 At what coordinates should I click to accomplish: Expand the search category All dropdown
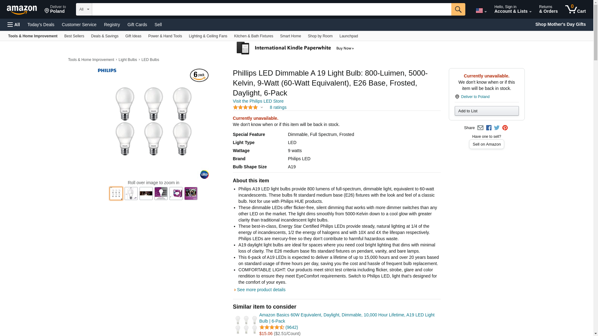(84, 9)
